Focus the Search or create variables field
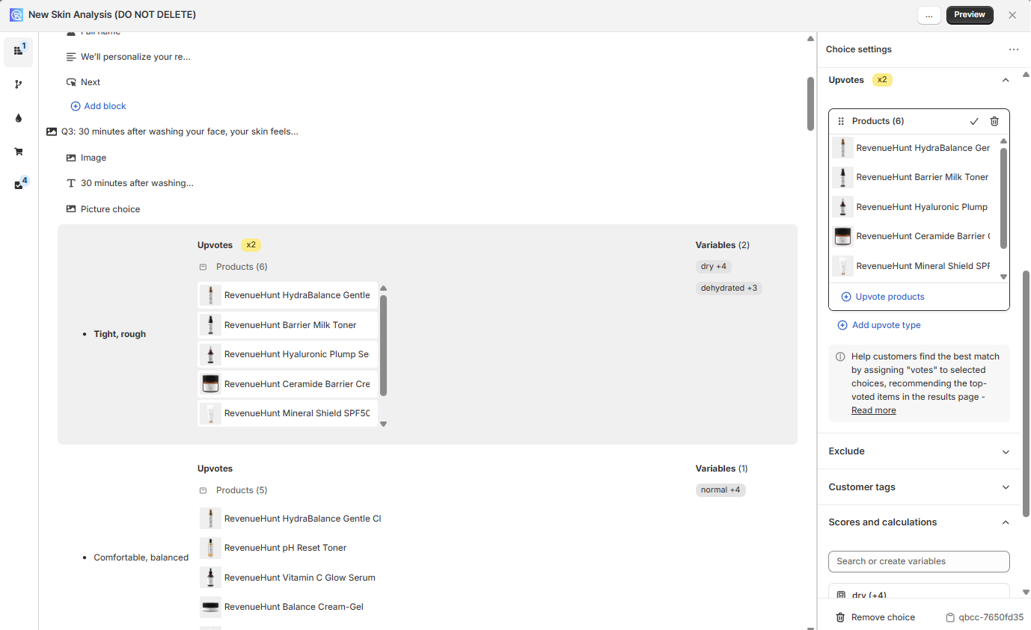The height and width of the screenshot is (630, 1031). (919, 561)
